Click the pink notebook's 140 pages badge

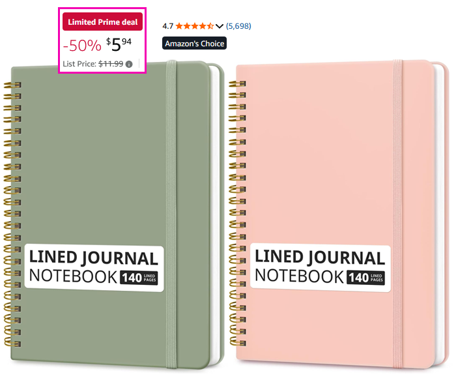pyautogui.click(x=365, y=278)
